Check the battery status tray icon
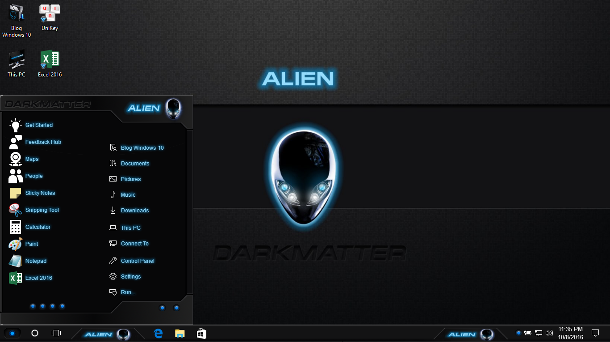 coord(528,333)
